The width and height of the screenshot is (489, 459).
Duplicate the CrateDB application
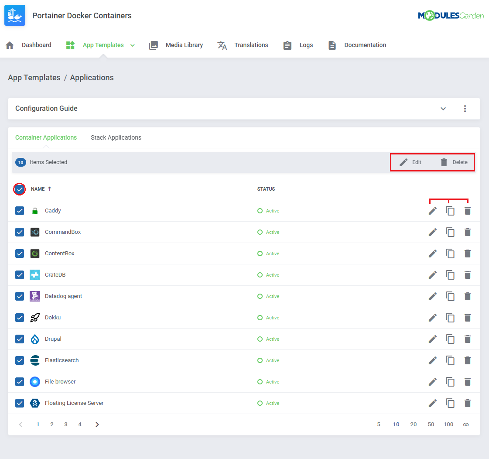click(x=450, y=275)
